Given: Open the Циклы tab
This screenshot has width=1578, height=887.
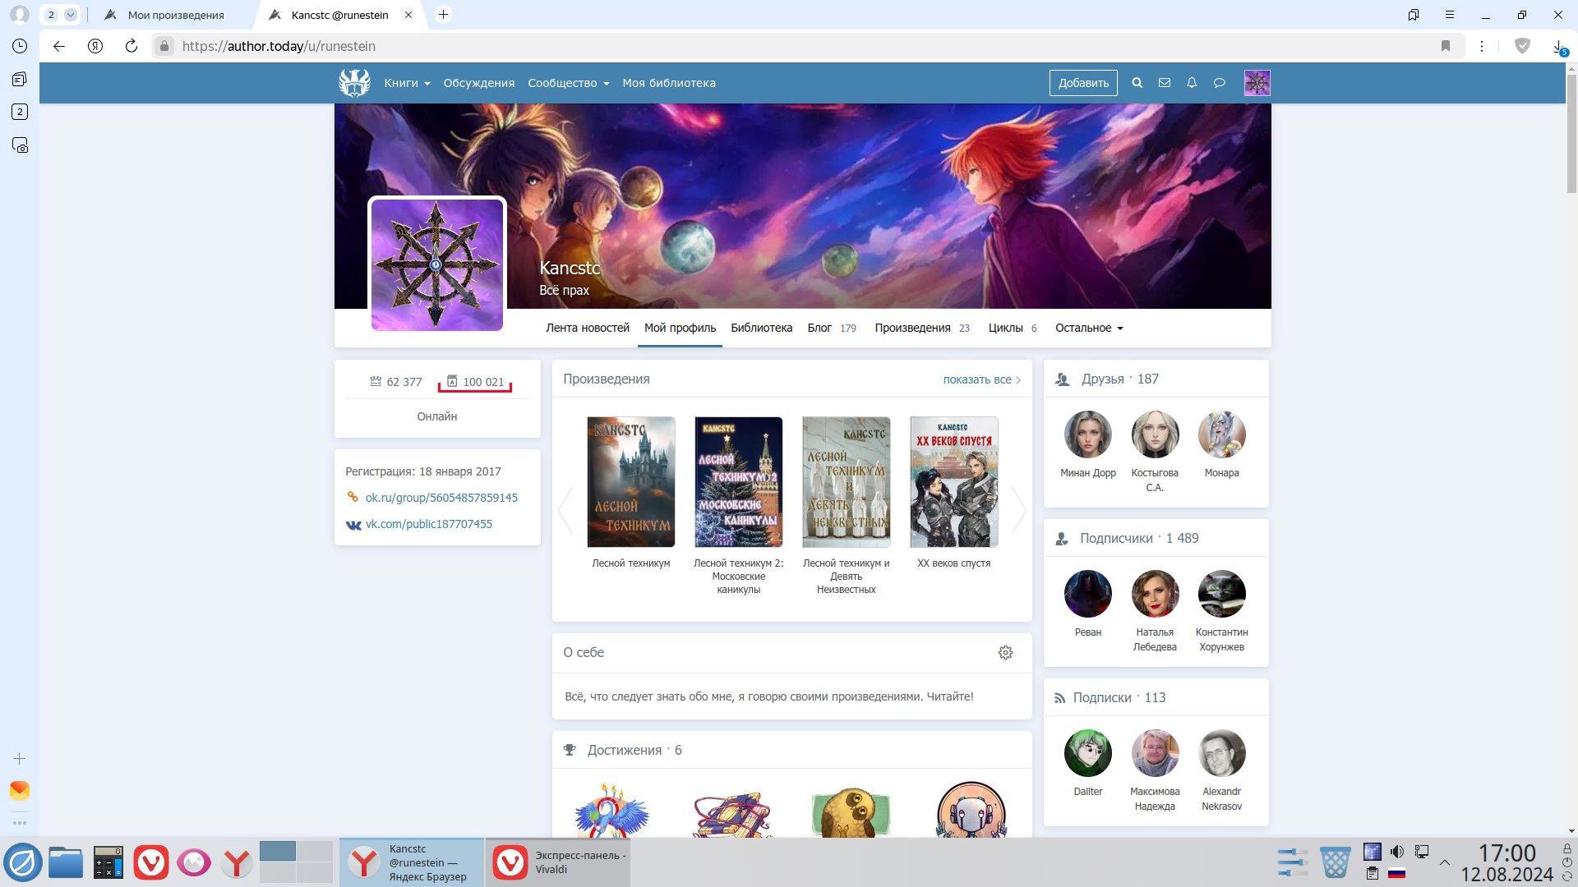Looking at the screenshot, I should coord(1013,328).
